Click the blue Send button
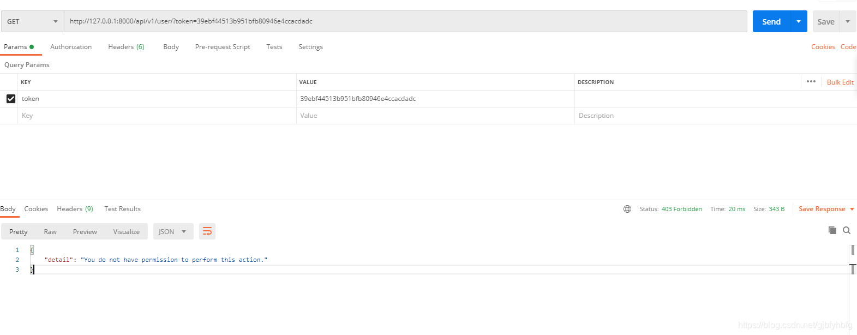 click(771, 21)
